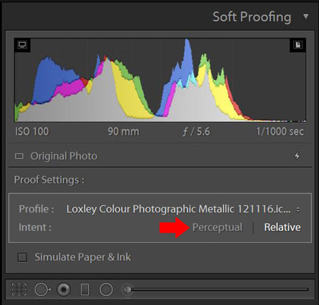Image resolution: width=319 pixels, height=305 pixels.
Task: Choose the Red Eye Correction tool
Action: coord(64,290)
